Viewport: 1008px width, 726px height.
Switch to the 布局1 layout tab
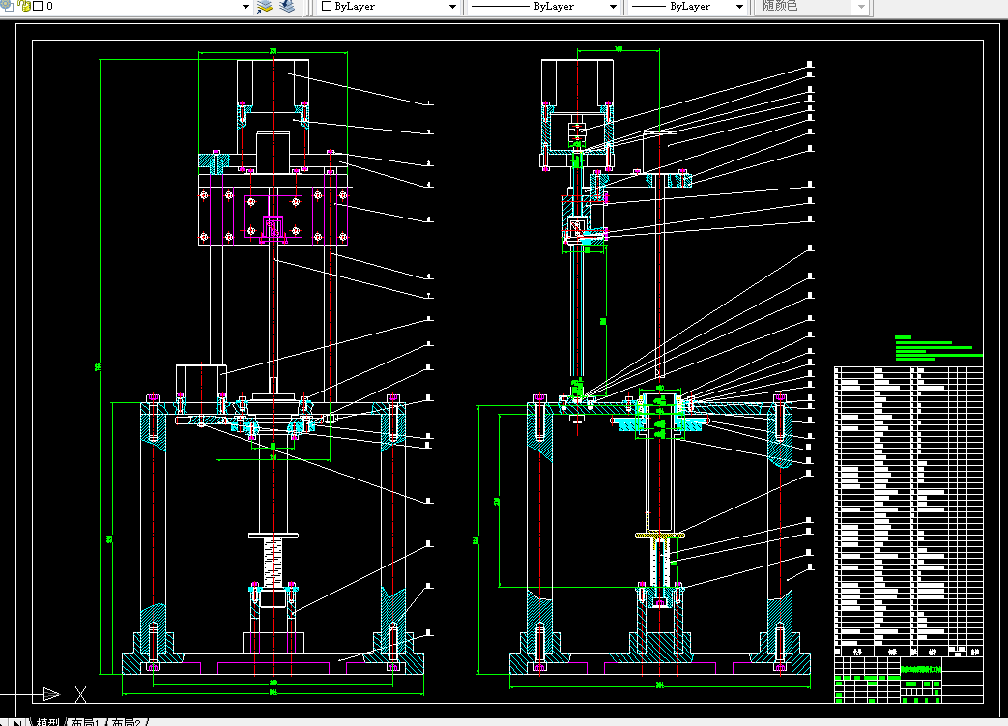point(85,721)
